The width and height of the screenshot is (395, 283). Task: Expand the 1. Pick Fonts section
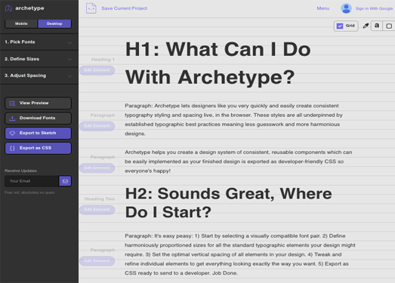[x=39, y=42]
